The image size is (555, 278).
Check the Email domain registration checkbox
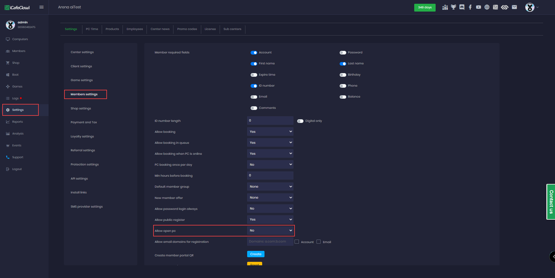click(319, 242)
